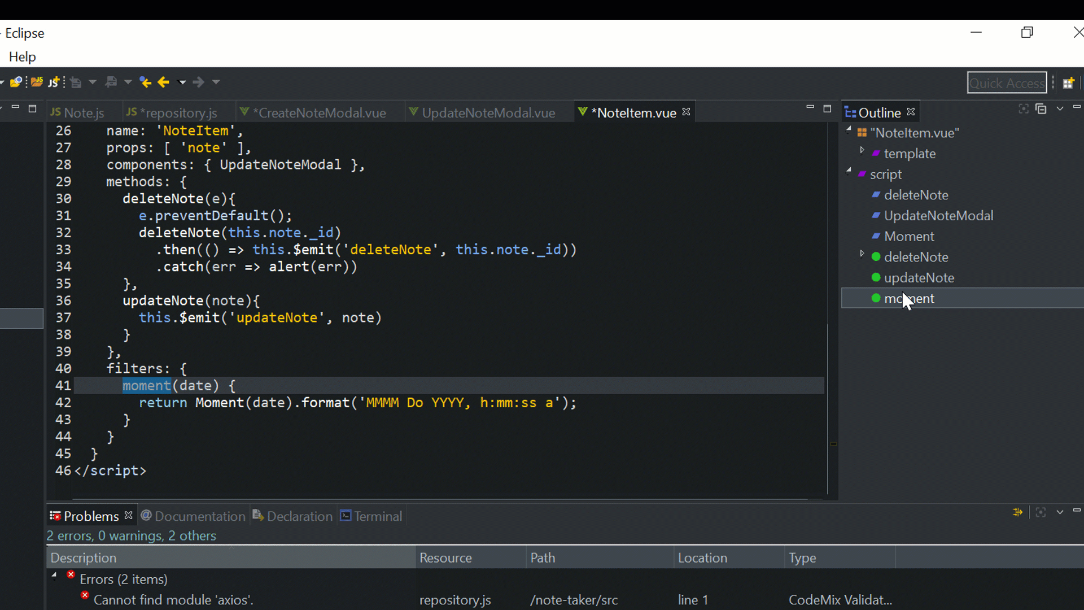Open back history dropdown arrow
This screenshot has height=610, width=1084.
(182, 82)
